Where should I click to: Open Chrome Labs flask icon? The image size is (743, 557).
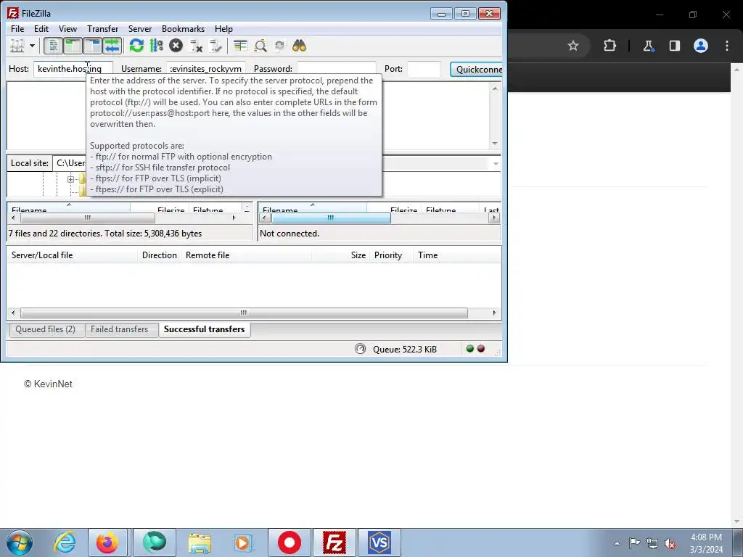coord(648,46)
